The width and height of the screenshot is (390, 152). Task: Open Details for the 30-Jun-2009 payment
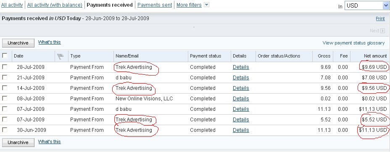click(241, 130)
